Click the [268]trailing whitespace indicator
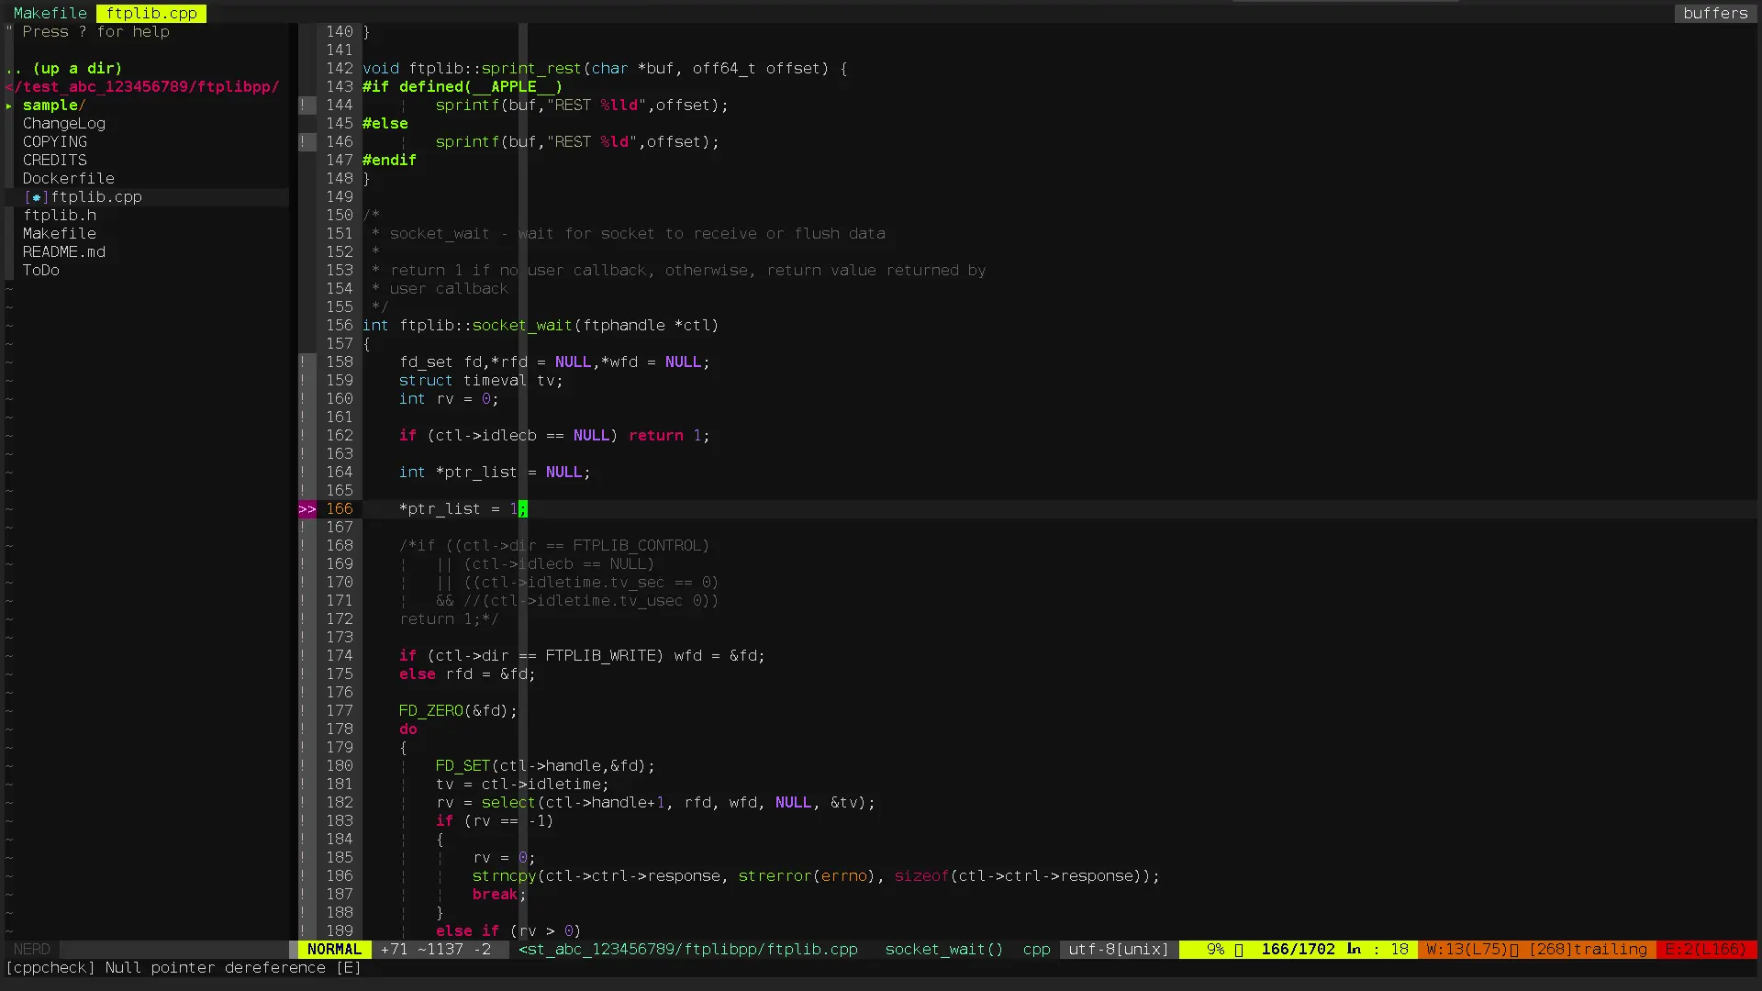This screenshot has width=1762, height=991. 1588,950
